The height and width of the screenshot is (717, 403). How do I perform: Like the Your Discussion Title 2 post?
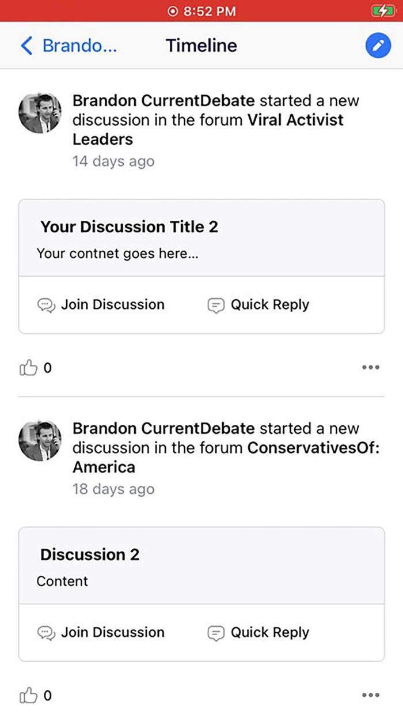click(28, 367)
